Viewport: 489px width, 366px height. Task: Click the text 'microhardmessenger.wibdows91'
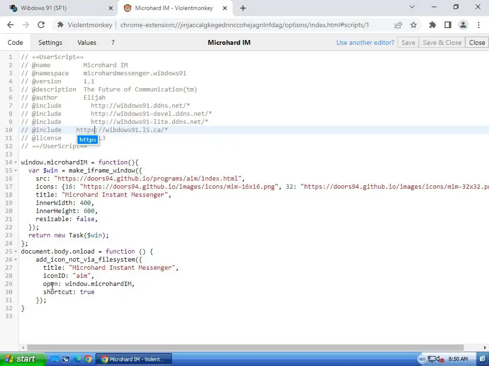[x=135, y=73]
